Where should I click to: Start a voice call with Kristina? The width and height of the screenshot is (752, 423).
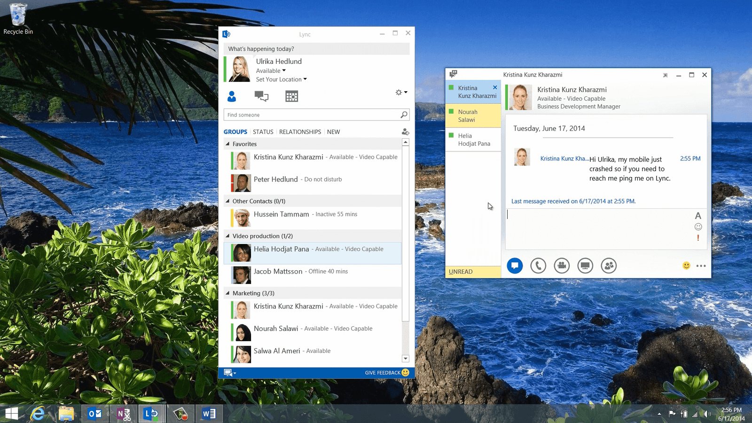(538, 266)
